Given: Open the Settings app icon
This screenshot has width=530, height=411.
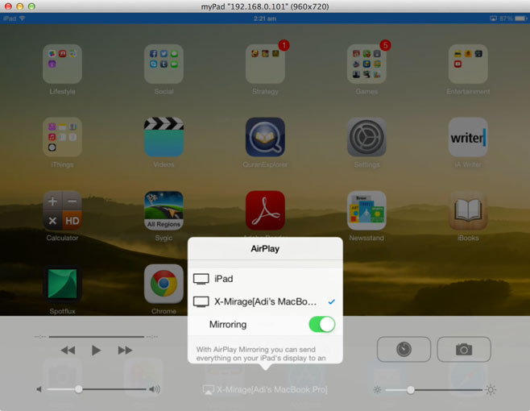Looking at the screenshot, I should click(366, 137).
